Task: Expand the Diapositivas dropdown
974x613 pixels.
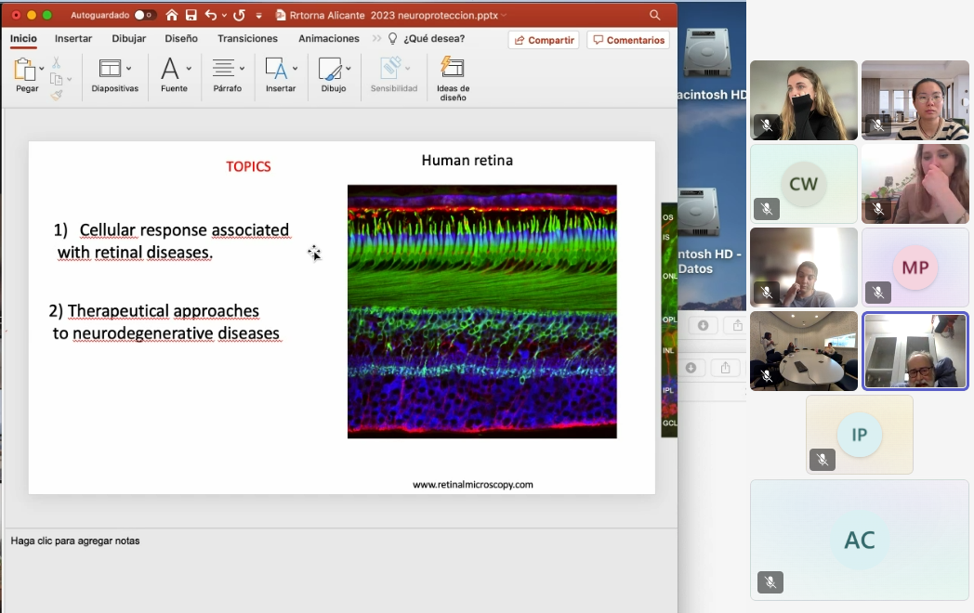Action: [128, 69]
